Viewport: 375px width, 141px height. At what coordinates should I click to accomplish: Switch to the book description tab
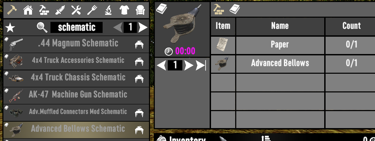(235, 9)
